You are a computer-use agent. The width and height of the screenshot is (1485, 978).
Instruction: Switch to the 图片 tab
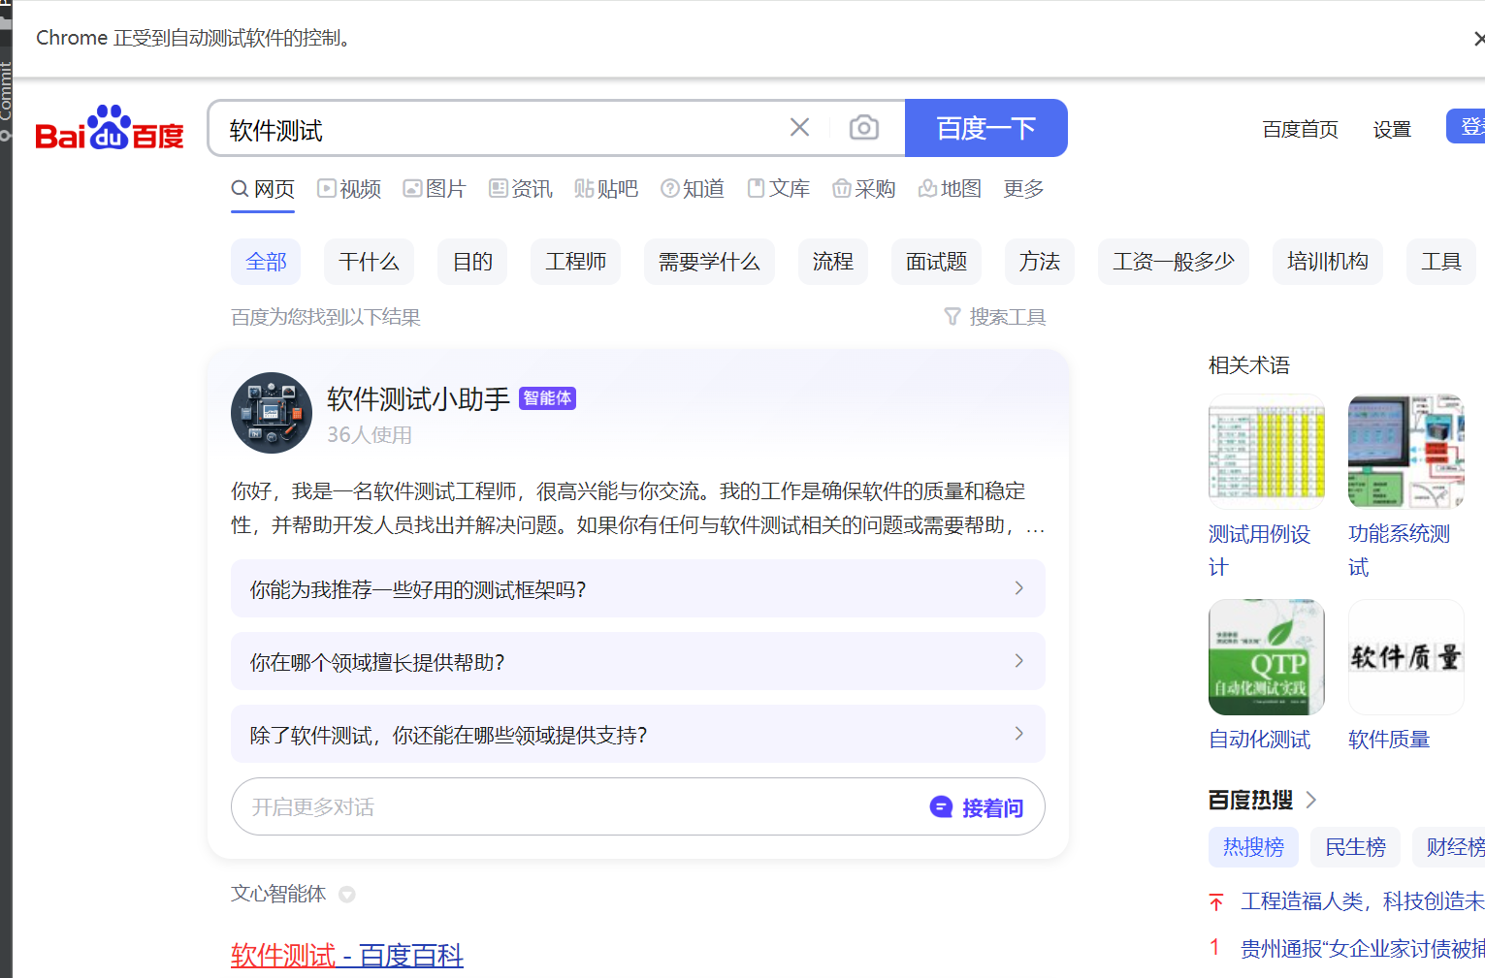(435, 189)
